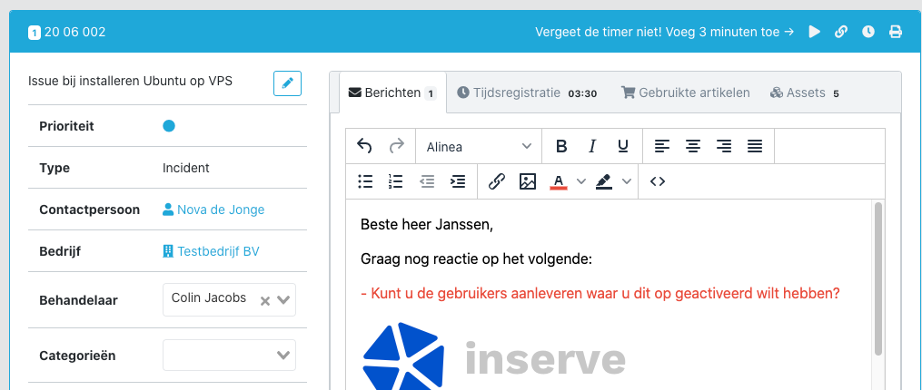This screenshot has height=390, width=922.
Task: Align text left
Action: pyautogui.click(x=663, y=146)
